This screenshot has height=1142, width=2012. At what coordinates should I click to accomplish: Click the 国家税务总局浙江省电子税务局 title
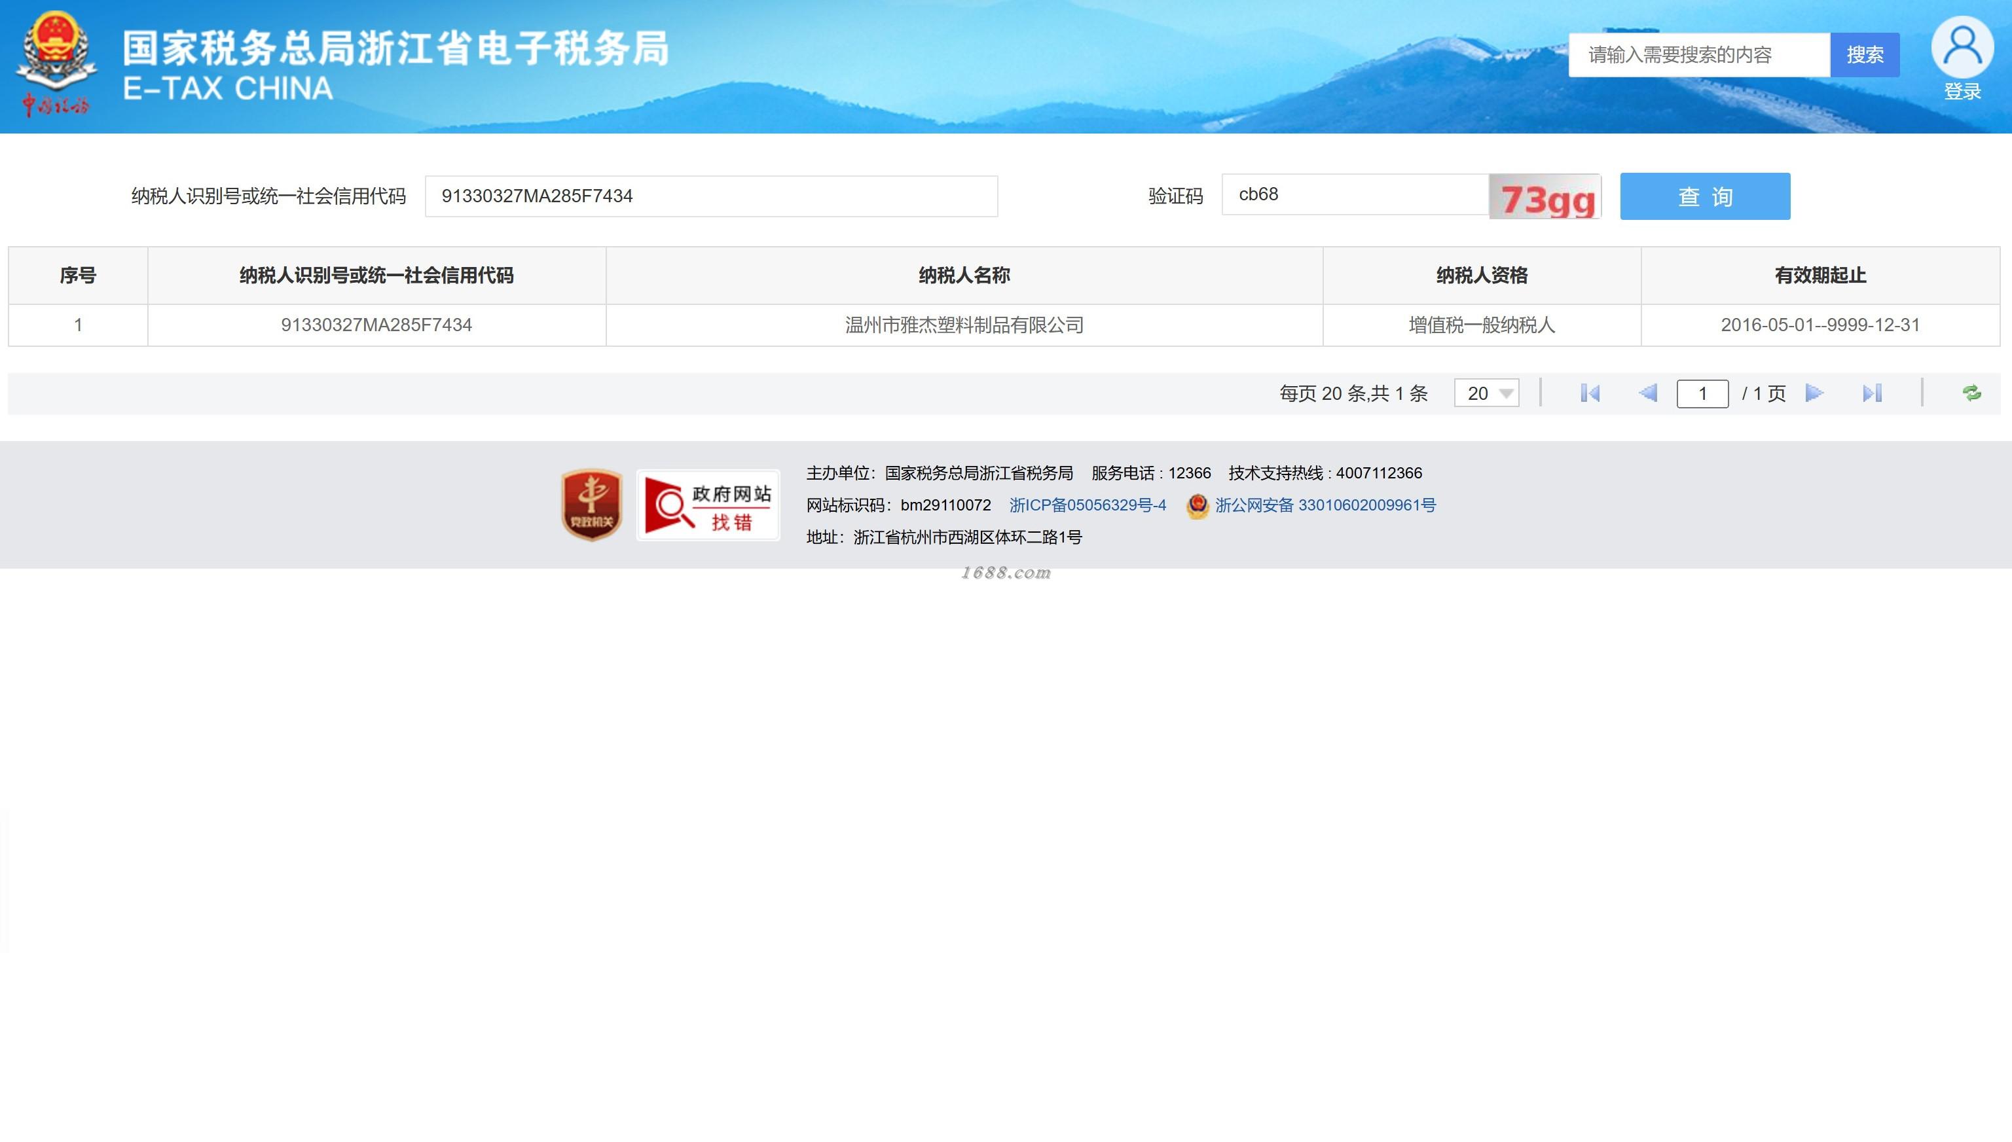coord(395,48)
